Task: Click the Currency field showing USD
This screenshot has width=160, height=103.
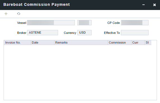Action: [x=84, y=32]
